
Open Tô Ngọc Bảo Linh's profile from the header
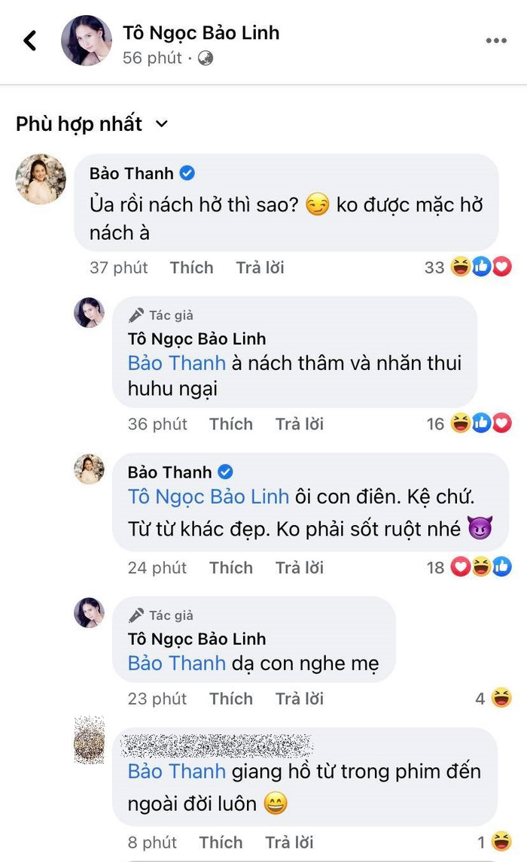point(201,32)
